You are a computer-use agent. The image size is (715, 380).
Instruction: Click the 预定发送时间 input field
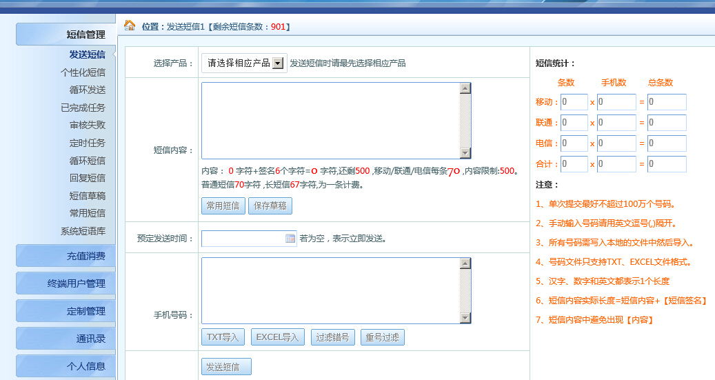(x=249, y=238)
